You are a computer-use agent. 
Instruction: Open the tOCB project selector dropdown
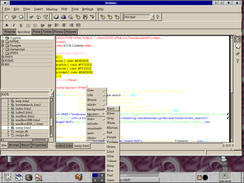click(x=52, y=94)
